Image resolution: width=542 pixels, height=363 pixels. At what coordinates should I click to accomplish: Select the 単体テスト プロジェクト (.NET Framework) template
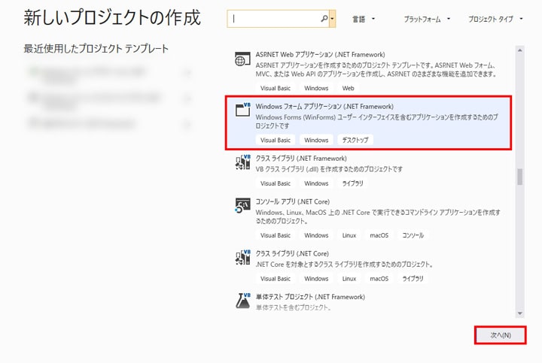(x=369, y=302)
